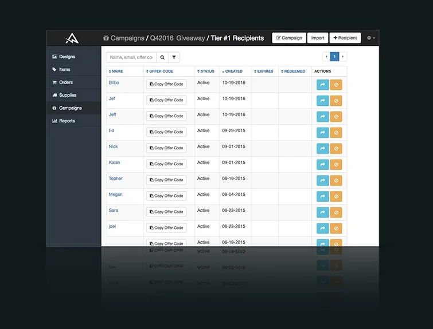Sort table by Expires column
Image resolution: width=433 pixels, height=329 pixels.
263,71
